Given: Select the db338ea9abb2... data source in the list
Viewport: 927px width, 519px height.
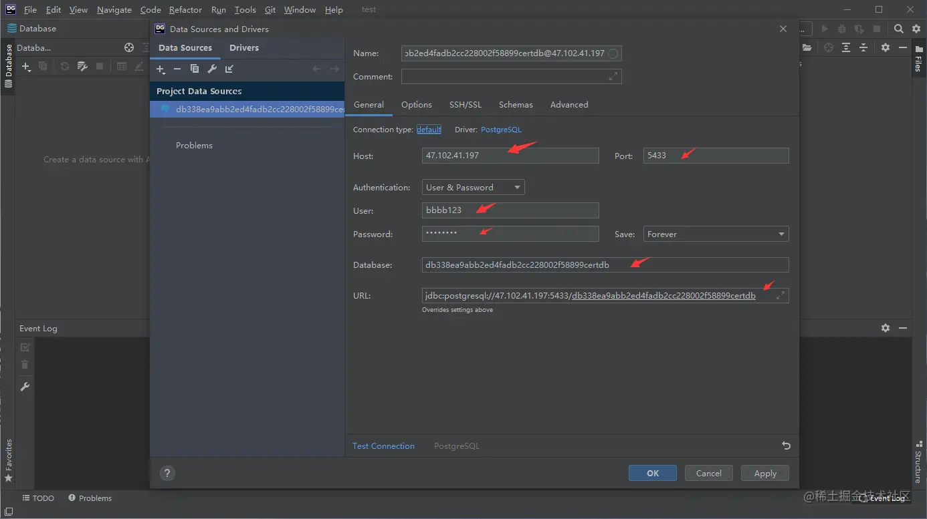Looking at the screenshot, I should pos(247,110).
